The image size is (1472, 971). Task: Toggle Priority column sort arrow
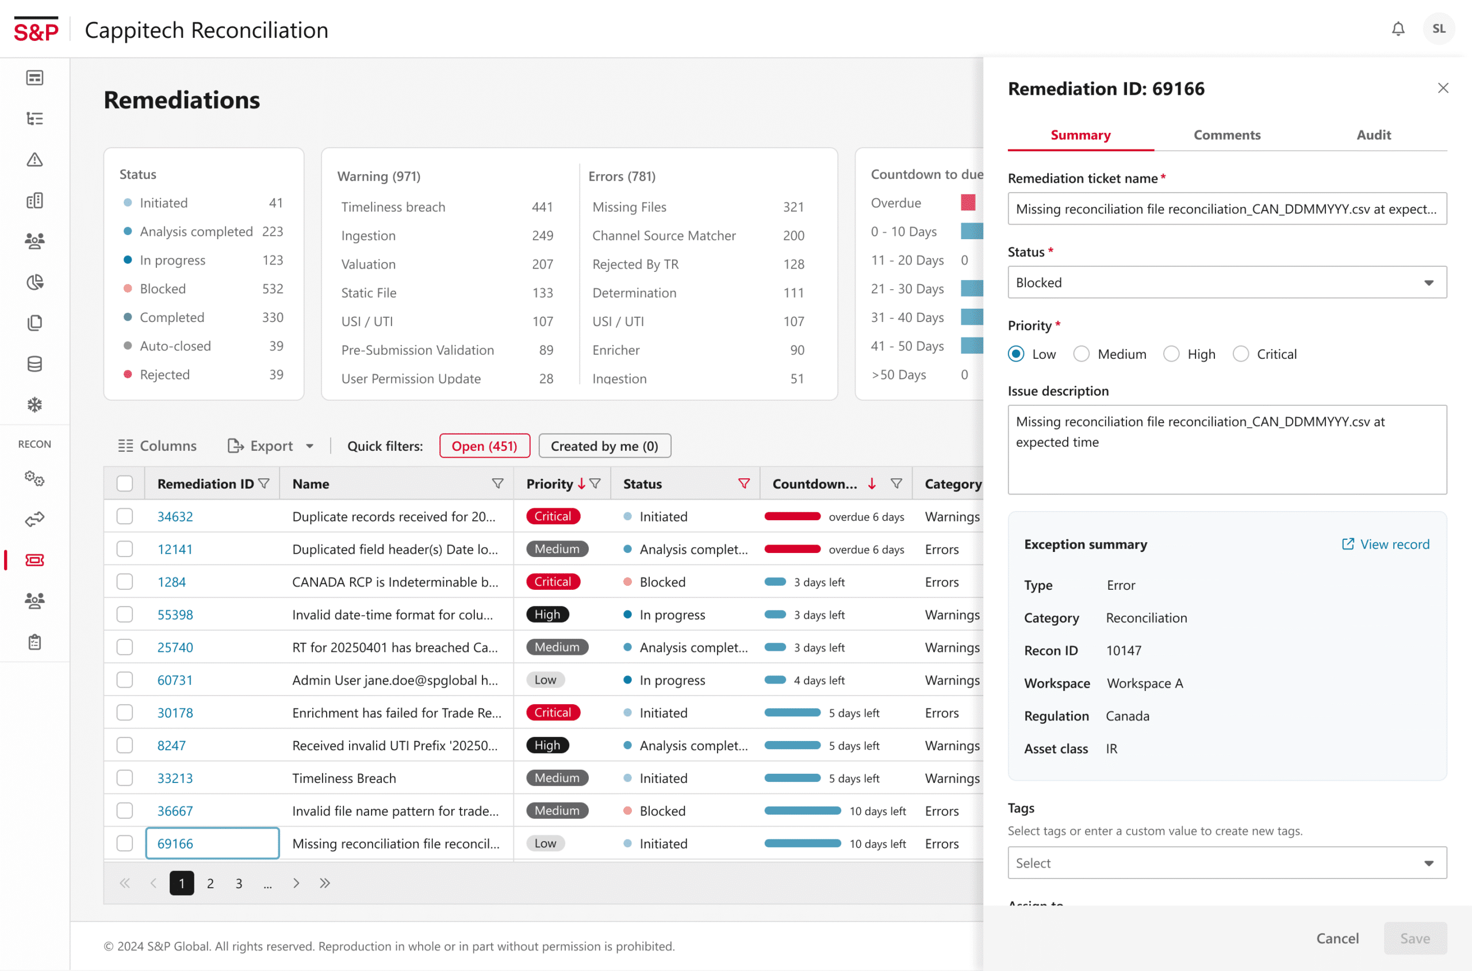tap(581, 483)
